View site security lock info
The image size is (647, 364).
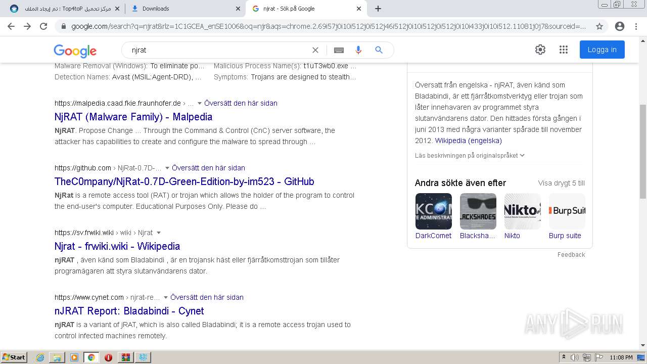[x=63, y=26]
